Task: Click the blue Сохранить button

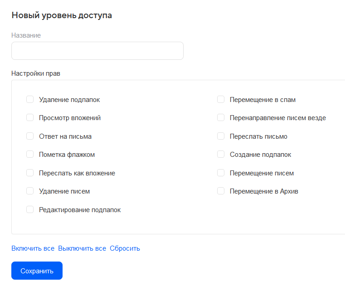Action: pyautogui.click(x=37, y=271)
